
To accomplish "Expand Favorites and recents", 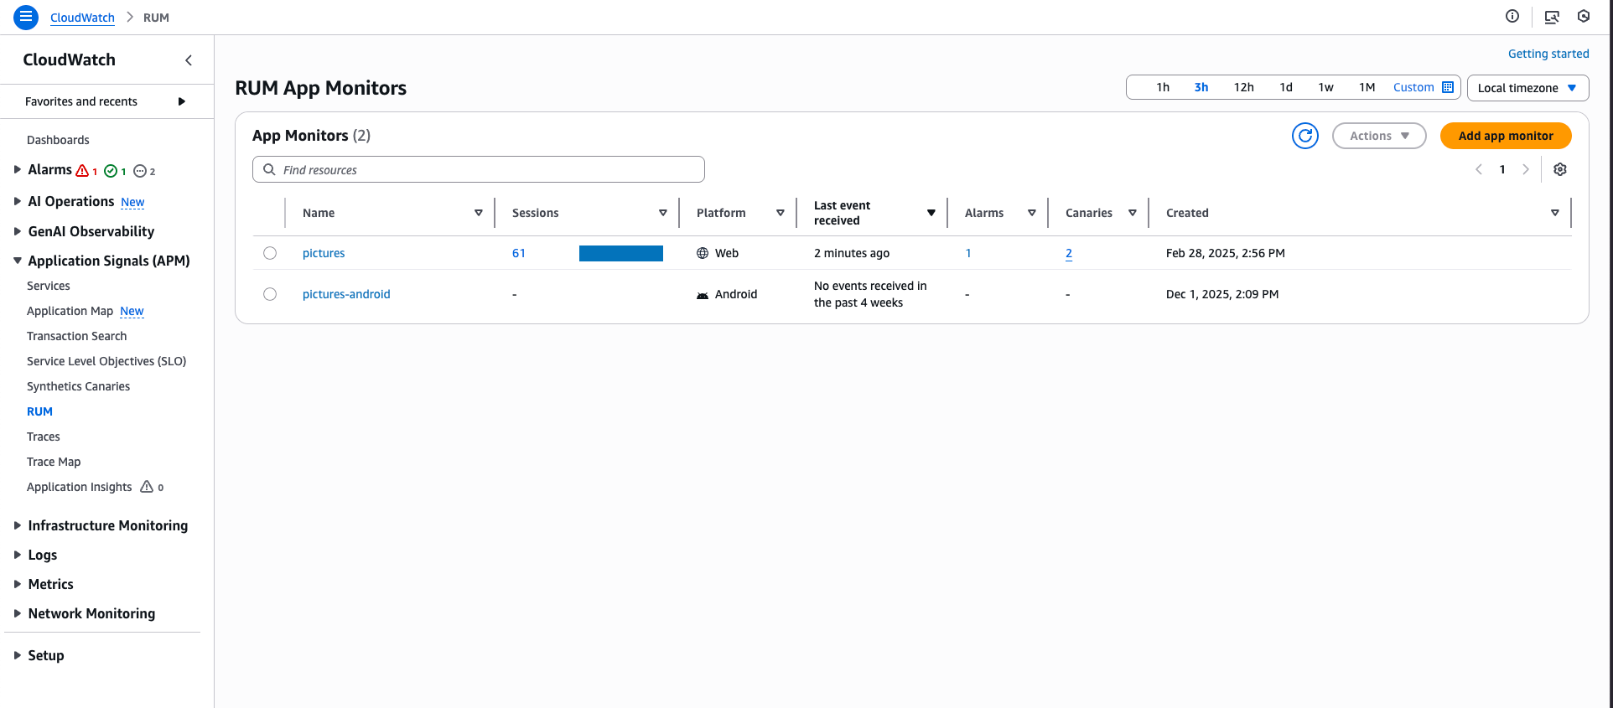I will coord(182,101).
